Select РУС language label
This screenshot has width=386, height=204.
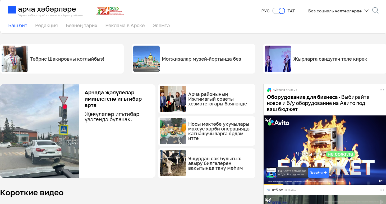(x=265, y=11)
